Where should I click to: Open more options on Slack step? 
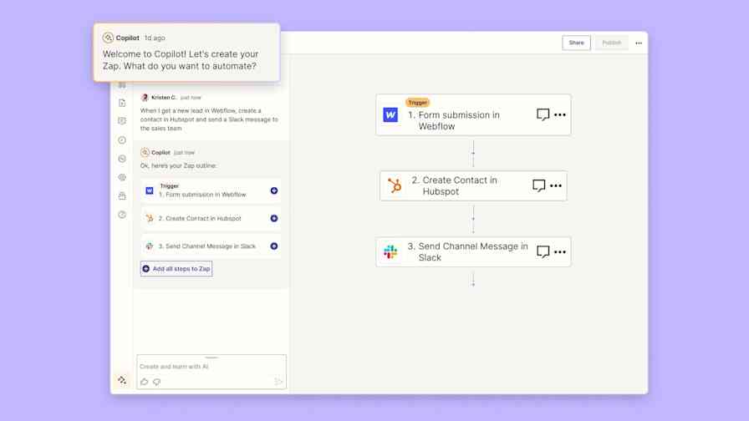(560, 251)
